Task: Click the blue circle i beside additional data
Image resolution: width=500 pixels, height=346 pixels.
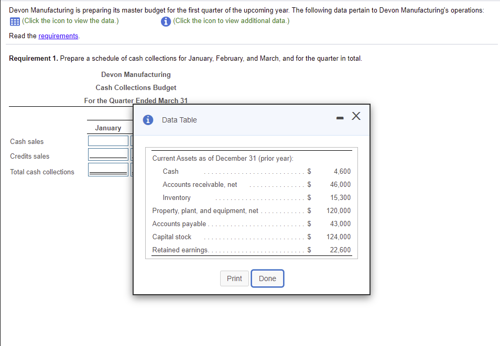Action: (166, 21)
